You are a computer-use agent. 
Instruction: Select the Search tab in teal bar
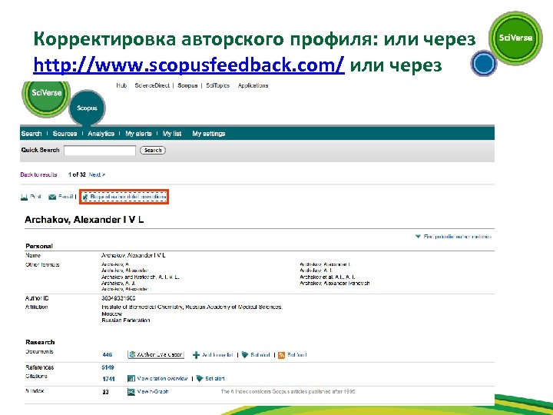[x=31, y=134]
